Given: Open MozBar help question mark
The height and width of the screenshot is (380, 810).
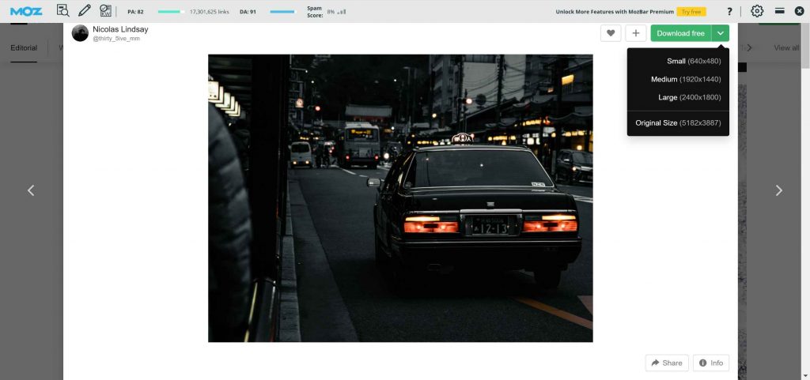Looking at the screenshot, I should pos(729,11).
